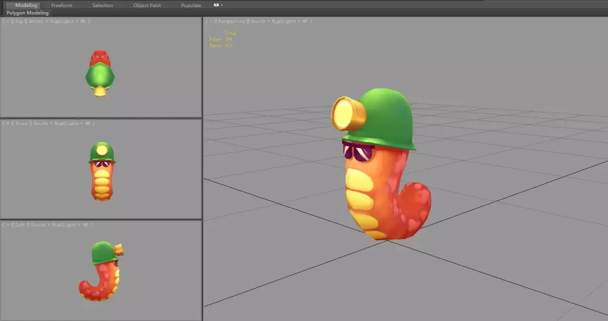The width and height of the screenshot is (608, 321).
Task: Click the Top viewport name label
Action: coord(20,21)
